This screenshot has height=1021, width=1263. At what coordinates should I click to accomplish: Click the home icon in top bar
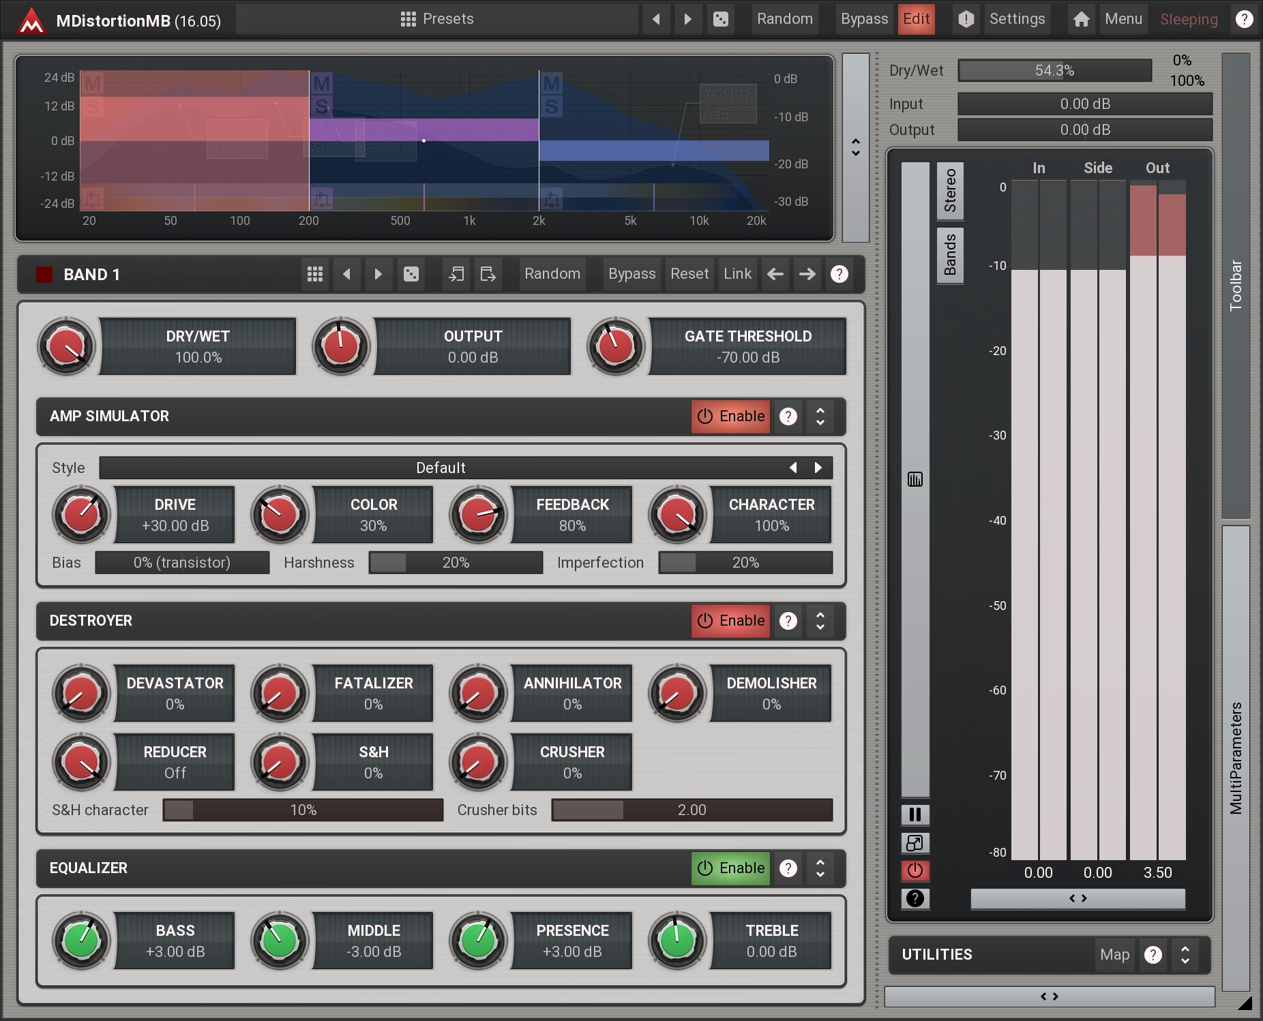(x=1081, y=19)
